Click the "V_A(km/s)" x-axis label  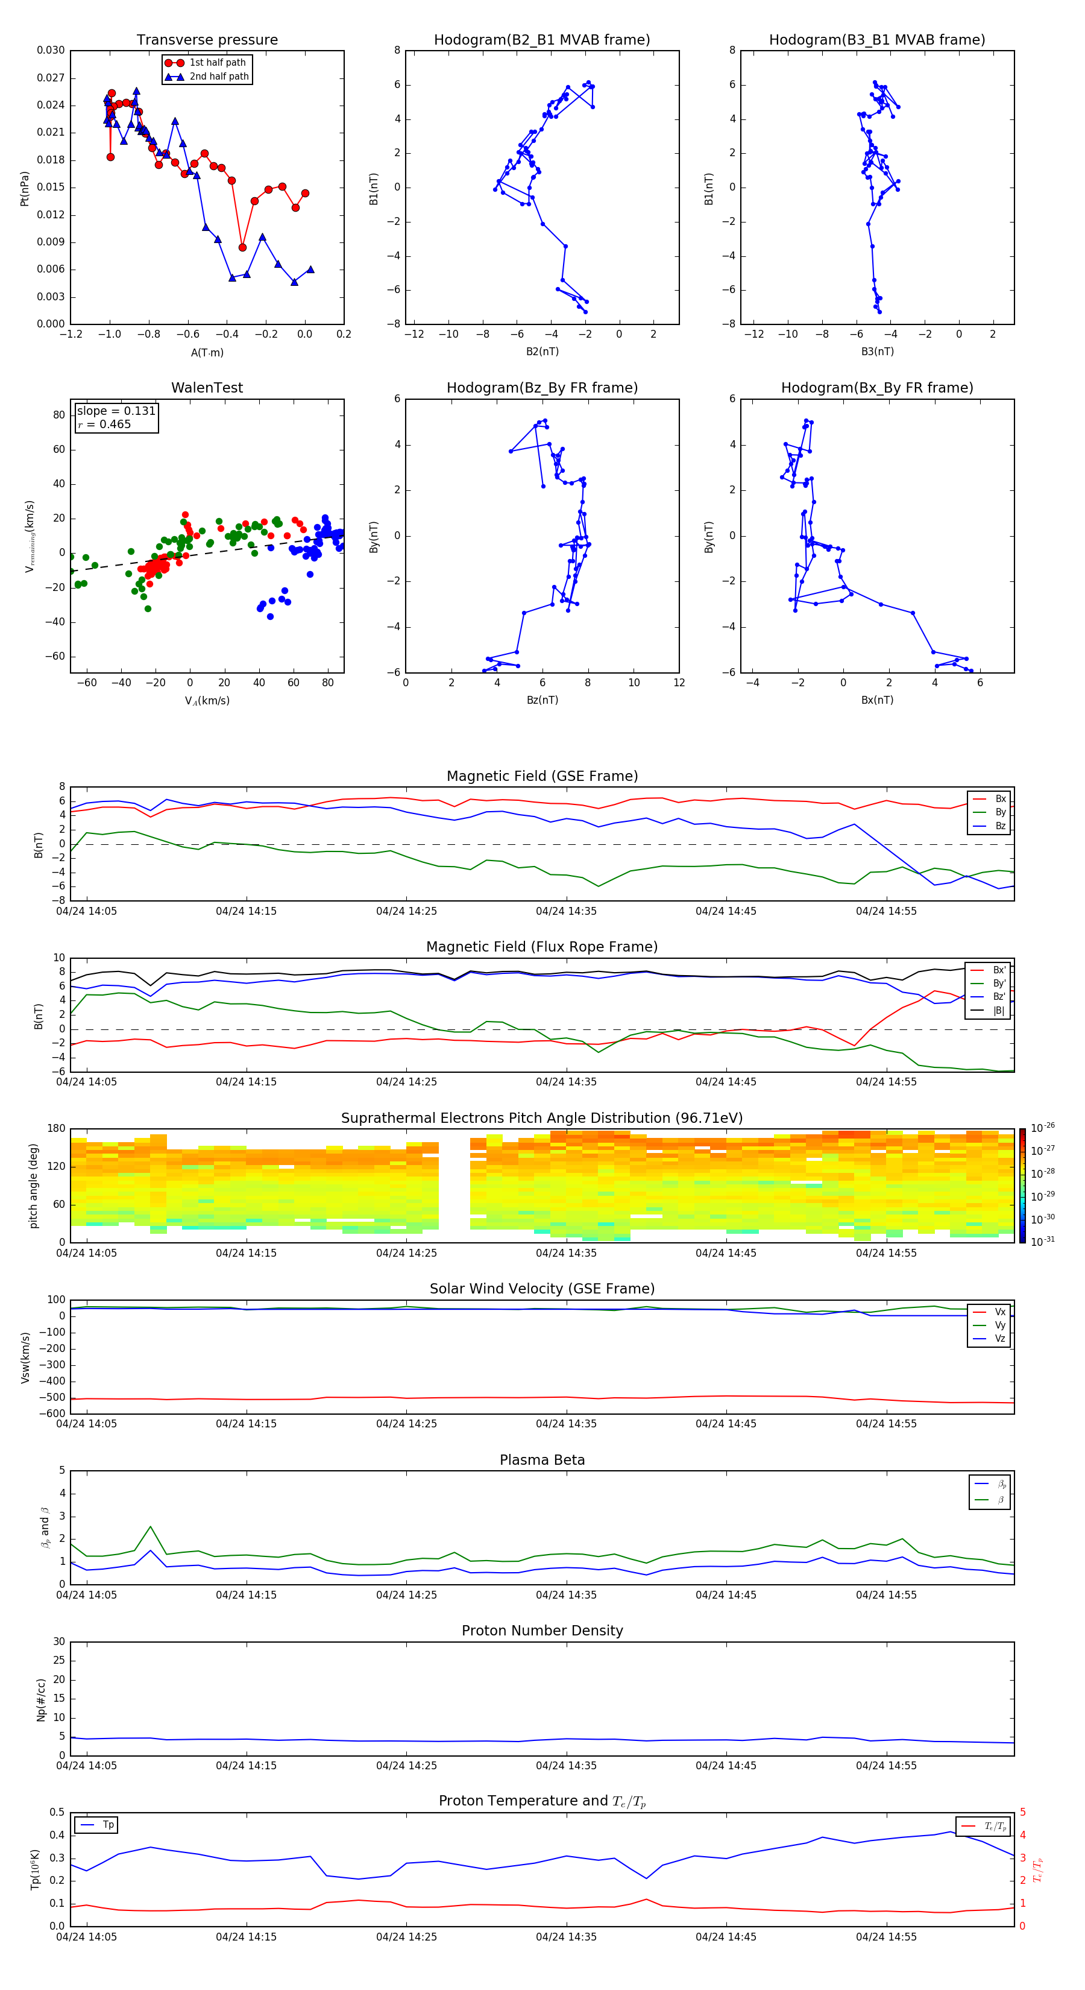207,701
